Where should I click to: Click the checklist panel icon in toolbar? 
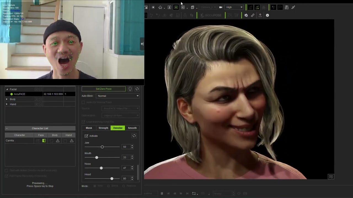(x=287, y=7)
